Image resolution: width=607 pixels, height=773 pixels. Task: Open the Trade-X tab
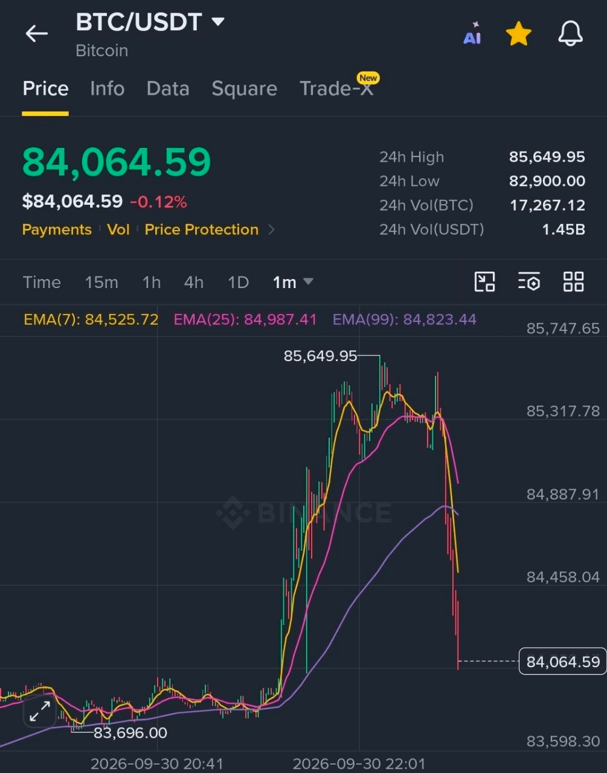coord(336,89)
